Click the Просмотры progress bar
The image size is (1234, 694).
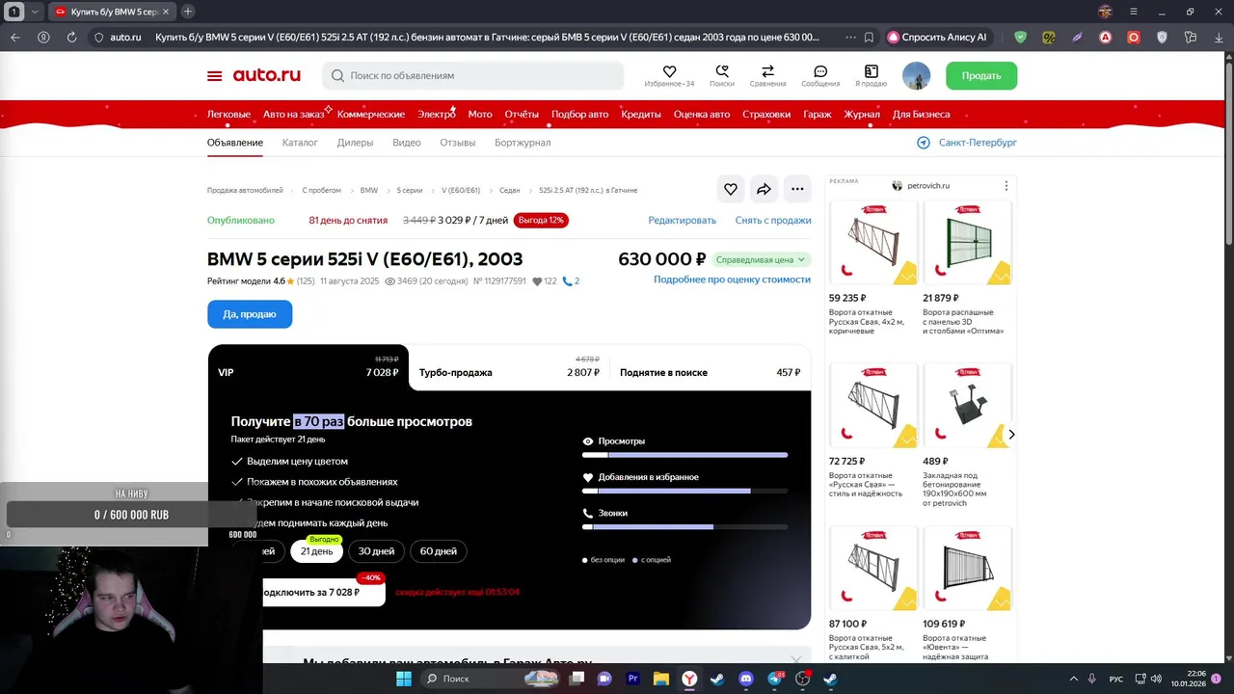point(684,455)
